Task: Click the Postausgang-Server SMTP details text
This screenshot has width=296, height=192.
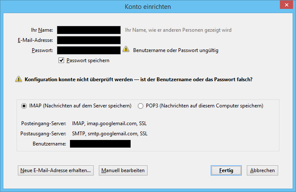Action: click(x=110, y=134)
